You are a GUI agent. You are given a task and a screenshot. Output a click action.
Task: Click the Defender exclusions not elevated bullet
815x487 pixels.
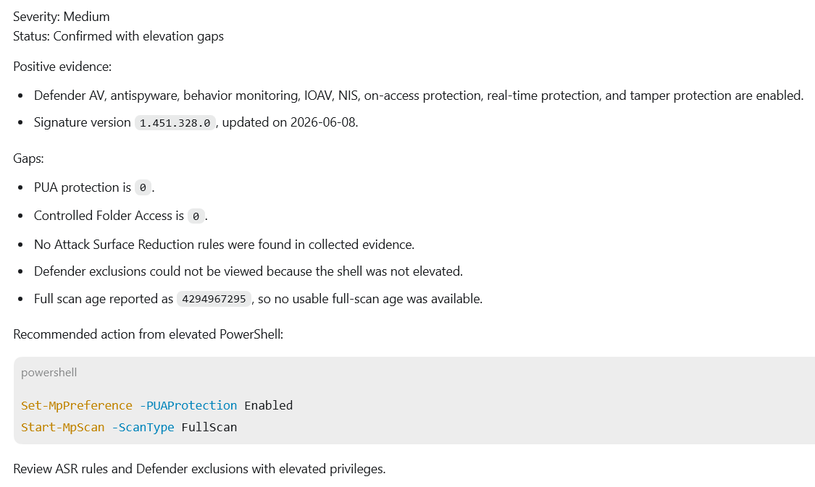[x=248, y=271]
